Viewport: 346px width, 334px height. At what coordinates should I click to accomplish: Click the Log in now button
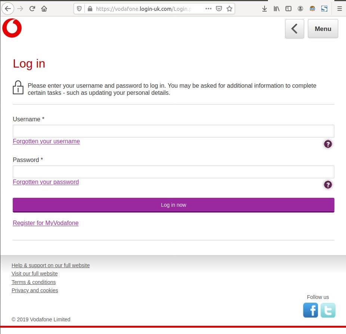point(173,205)
